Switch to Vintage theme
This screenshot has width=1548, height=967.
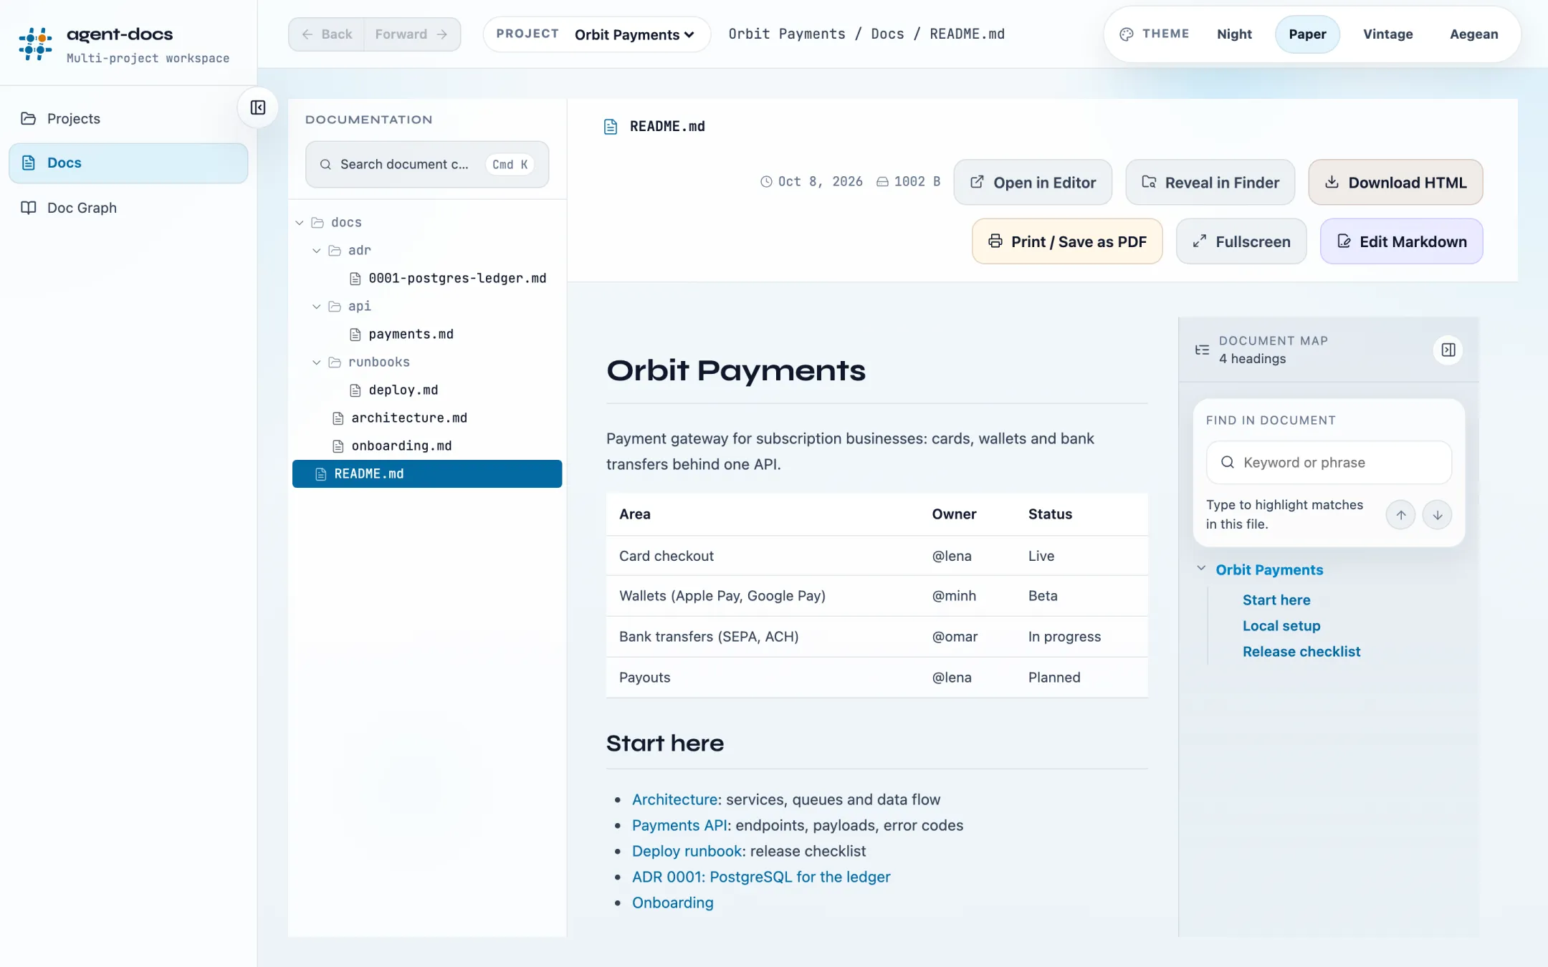[1387, 34]
